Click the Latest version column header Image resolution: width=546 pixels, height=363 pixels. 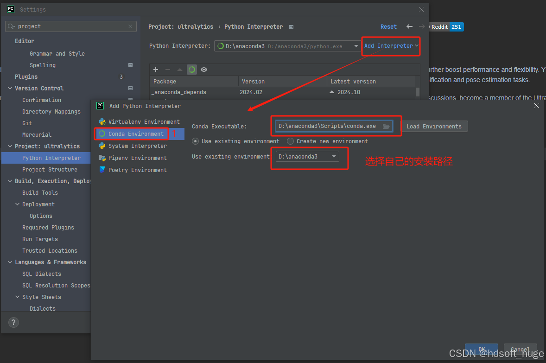[371, 82]
